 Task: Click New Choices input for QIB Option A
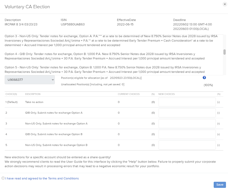pyautogui.click(x=187, y=113)
